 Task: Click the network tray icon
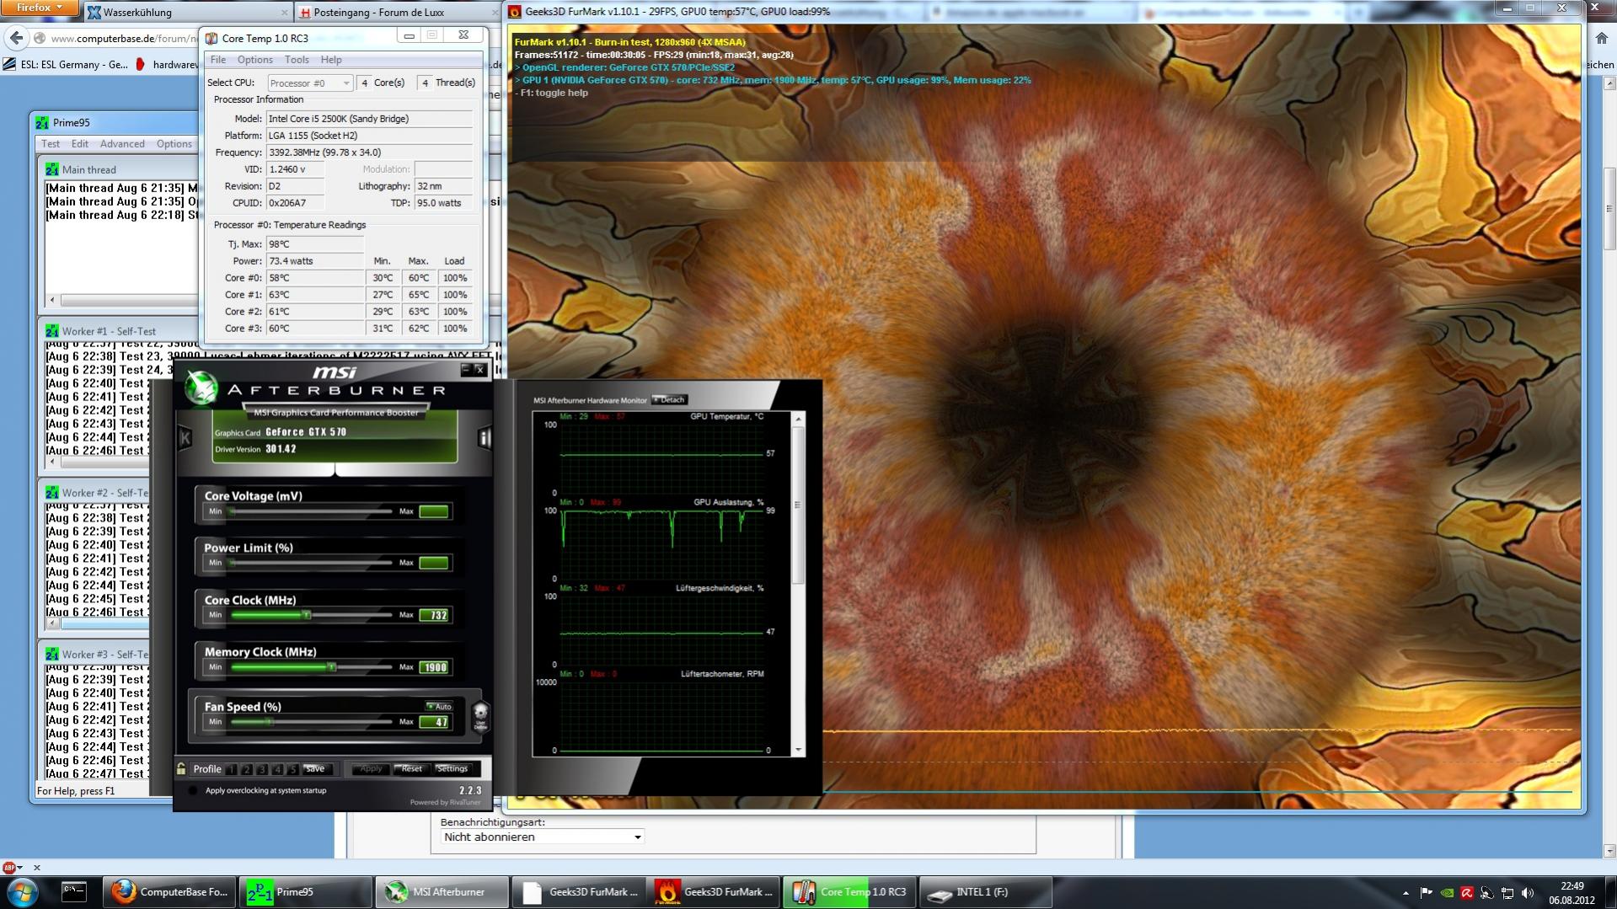[1507, 892]
